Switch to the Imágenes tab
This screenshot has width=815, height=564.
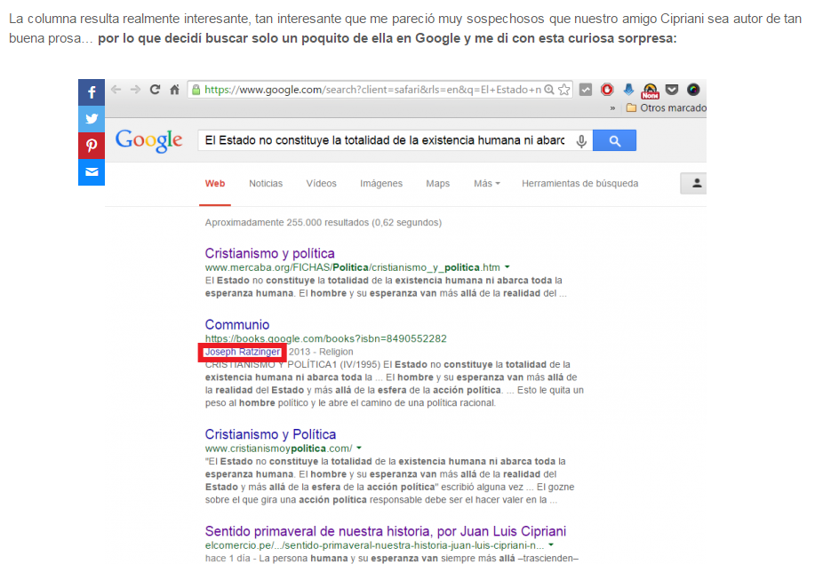pyautogui.click(x=381, y=183)
